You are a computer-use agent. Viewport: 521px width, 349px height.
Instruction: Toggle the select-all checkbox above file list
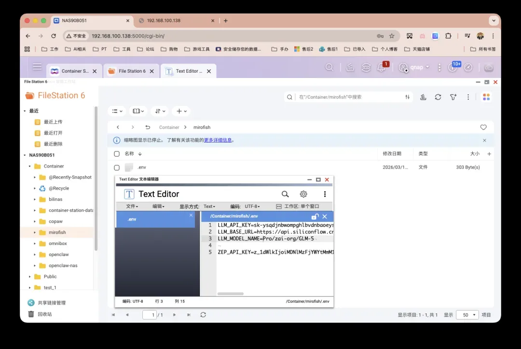click(x=116, y=154)
